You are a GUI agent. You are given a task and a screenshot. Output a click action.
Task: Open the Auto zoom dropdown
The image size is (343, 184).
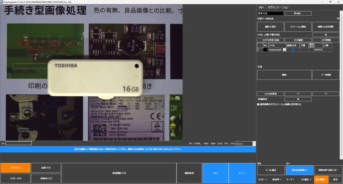pyautogui.click(x=254, y=144)
